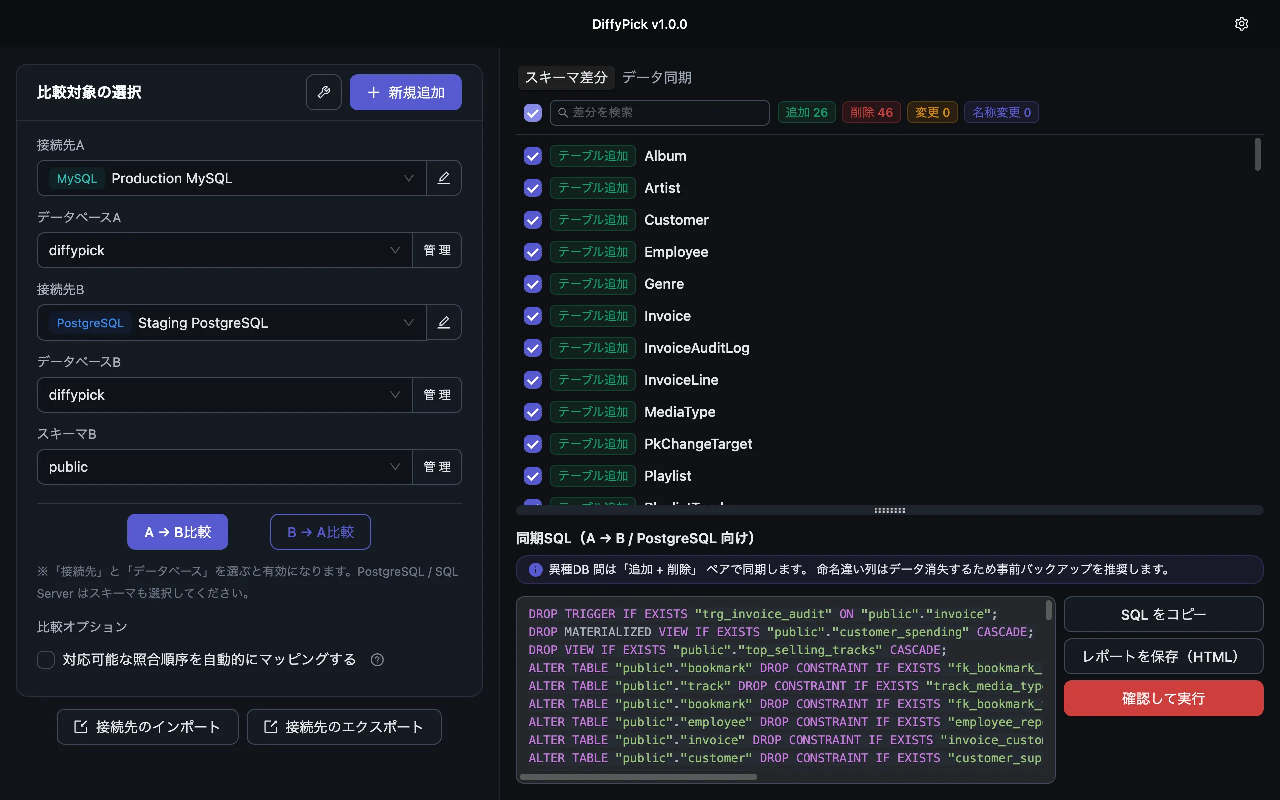Open the 接続先A Production MySQL dropdown

[231, 178]
